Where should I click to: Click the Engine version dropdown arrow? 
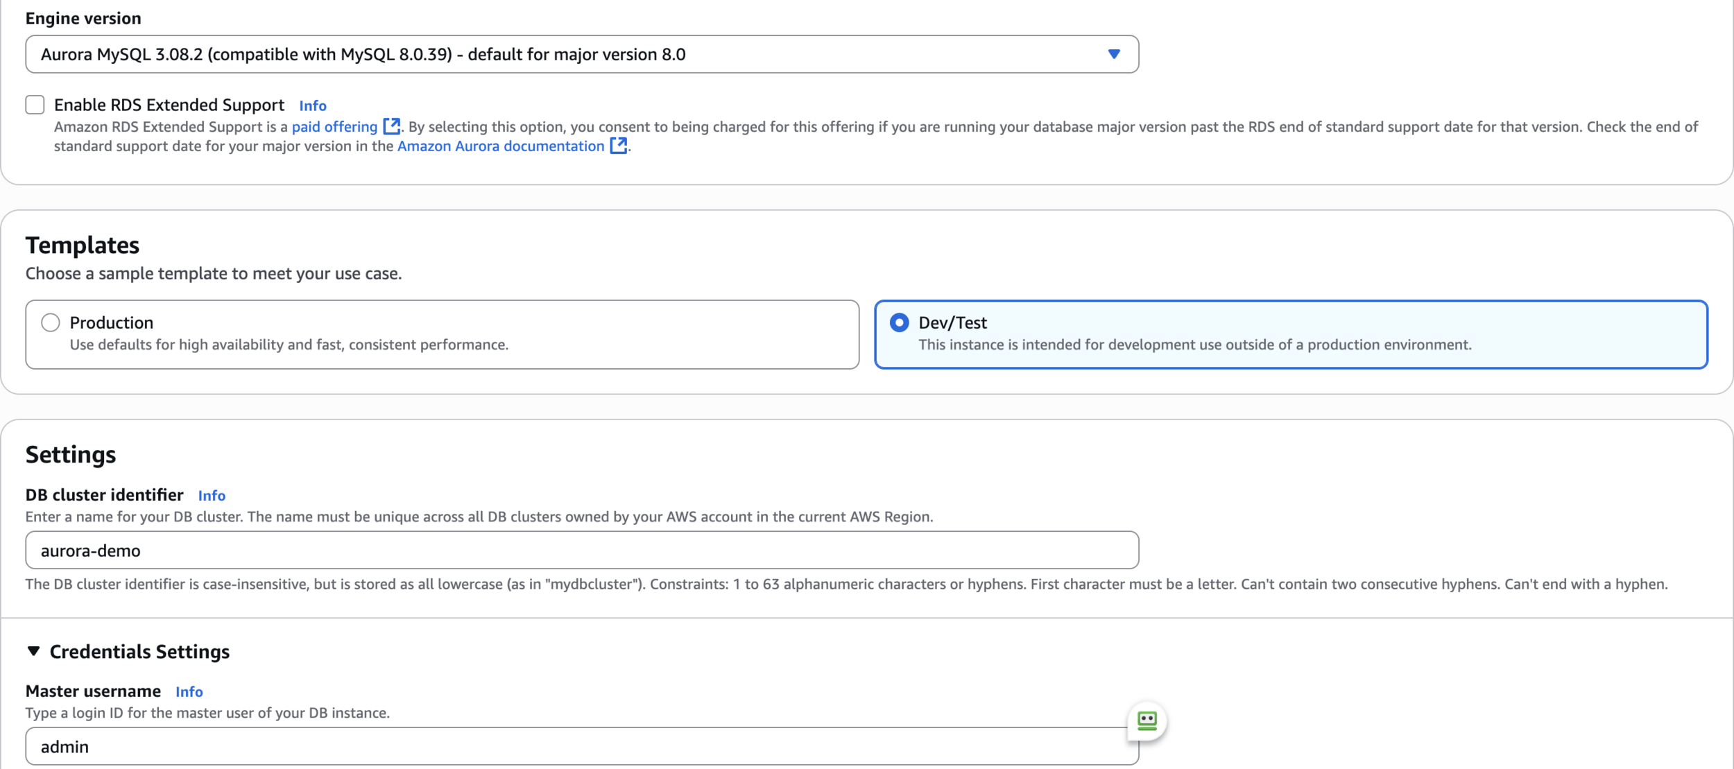[1114, 54]
